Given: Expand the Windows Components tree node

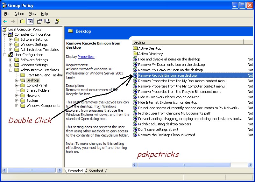Looking at the screenshot, I should click(x=17, y=106).
